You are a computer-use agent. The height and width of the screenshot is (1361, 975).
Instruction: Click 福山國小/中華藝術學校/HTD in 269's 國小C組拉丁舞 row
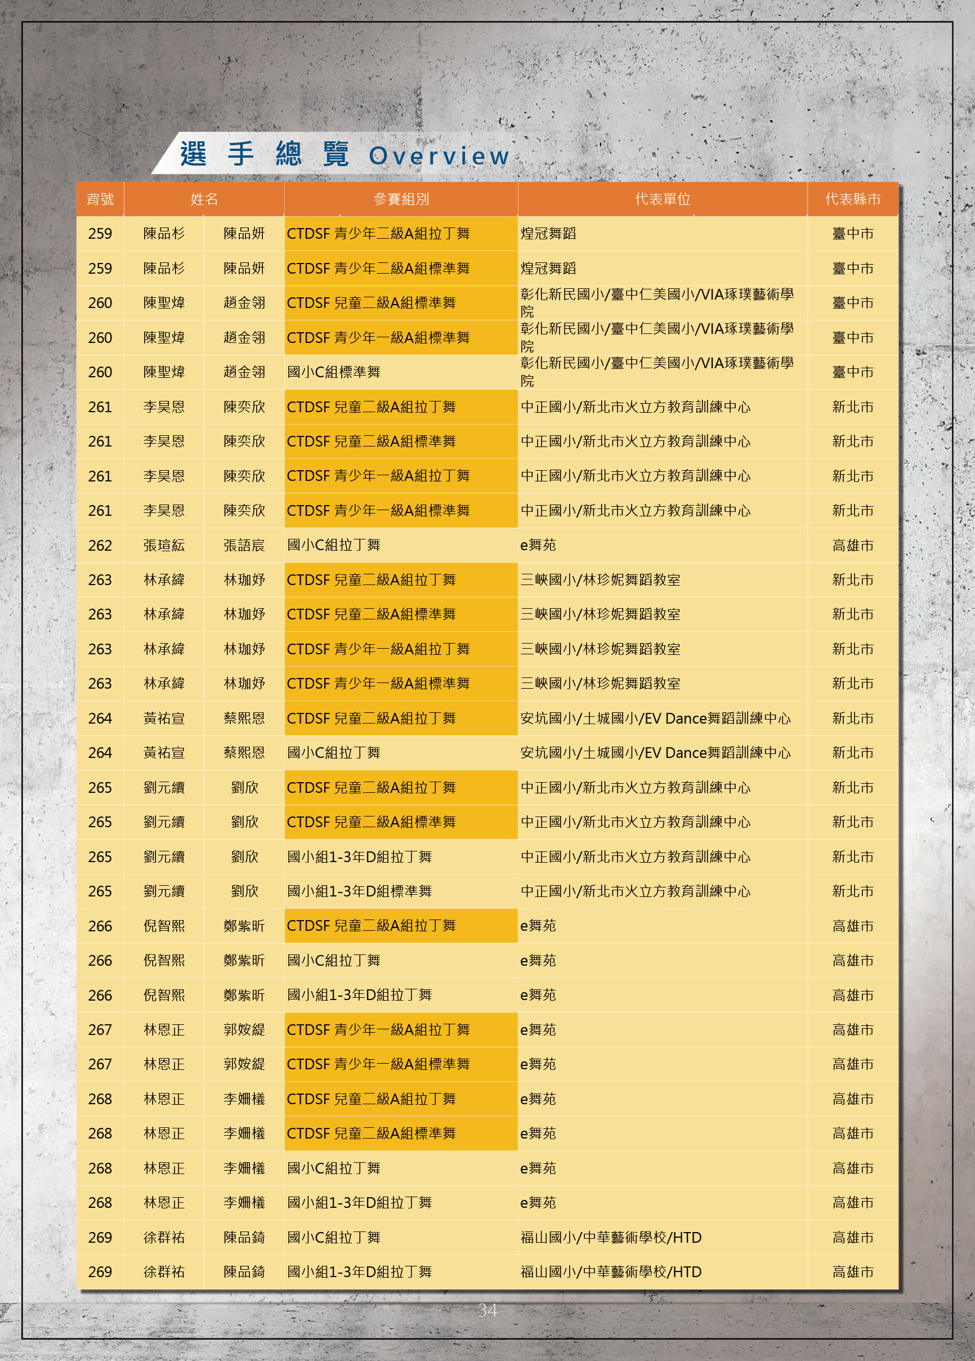tap(611, 1237)
